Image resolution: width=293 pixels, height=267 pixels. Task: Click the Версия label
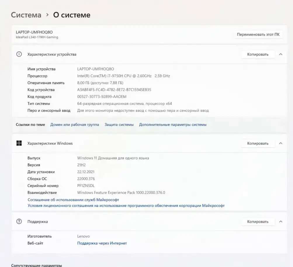pyautogui.click(x=34, y=165)
